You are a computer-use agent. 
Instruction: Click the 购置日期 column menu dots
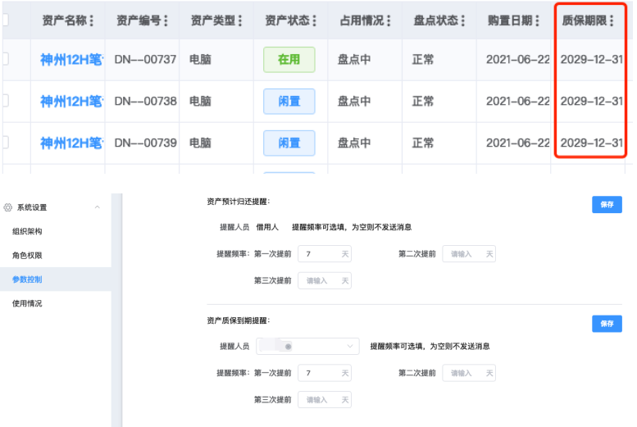click(x=537, y=20)
